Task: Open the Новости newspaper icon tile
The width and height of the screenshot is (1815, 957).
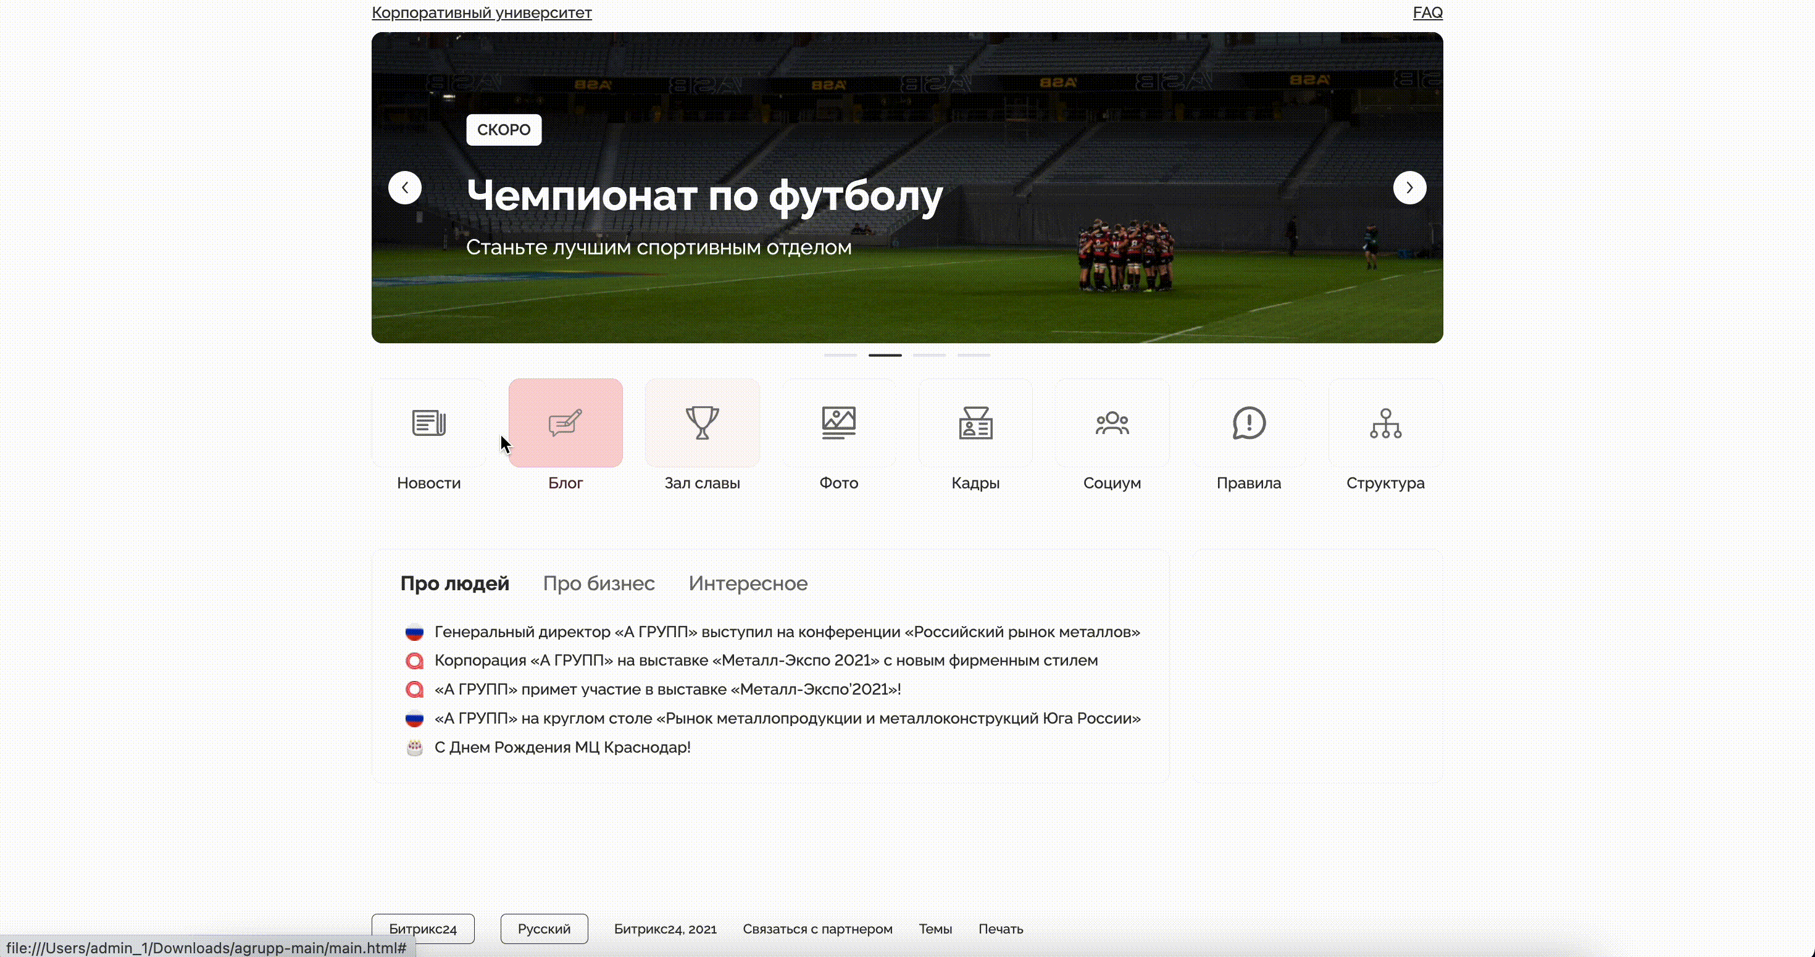Action: (x=428, y=423)
